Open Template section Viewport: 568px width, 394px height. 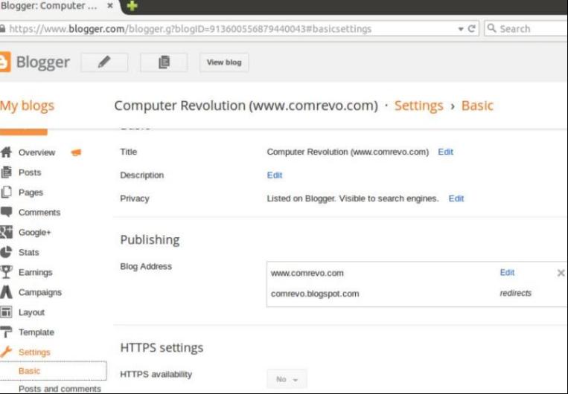tap(36, 332)
